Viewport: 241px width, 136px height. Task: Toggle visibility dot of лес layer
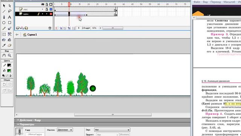(43, 9)
